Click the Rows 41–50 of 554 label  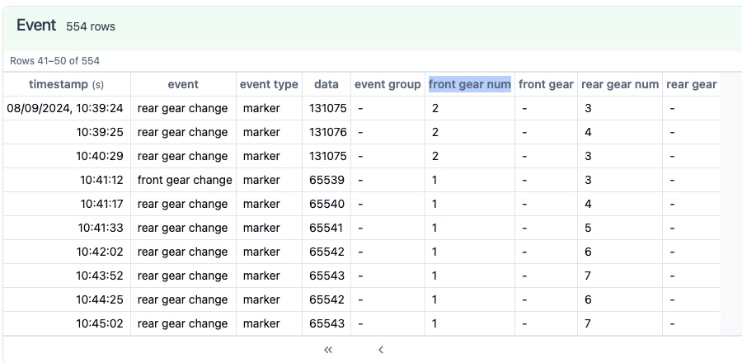[x=55, y=61]
